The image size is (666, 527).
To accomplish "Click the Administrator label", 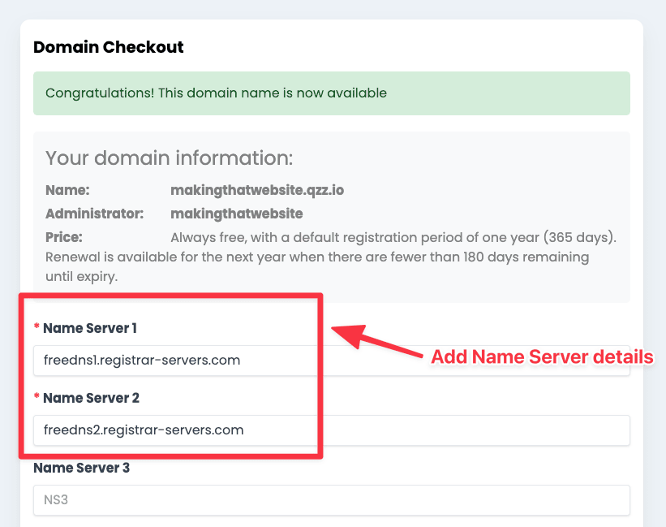I will coord(85,213).
